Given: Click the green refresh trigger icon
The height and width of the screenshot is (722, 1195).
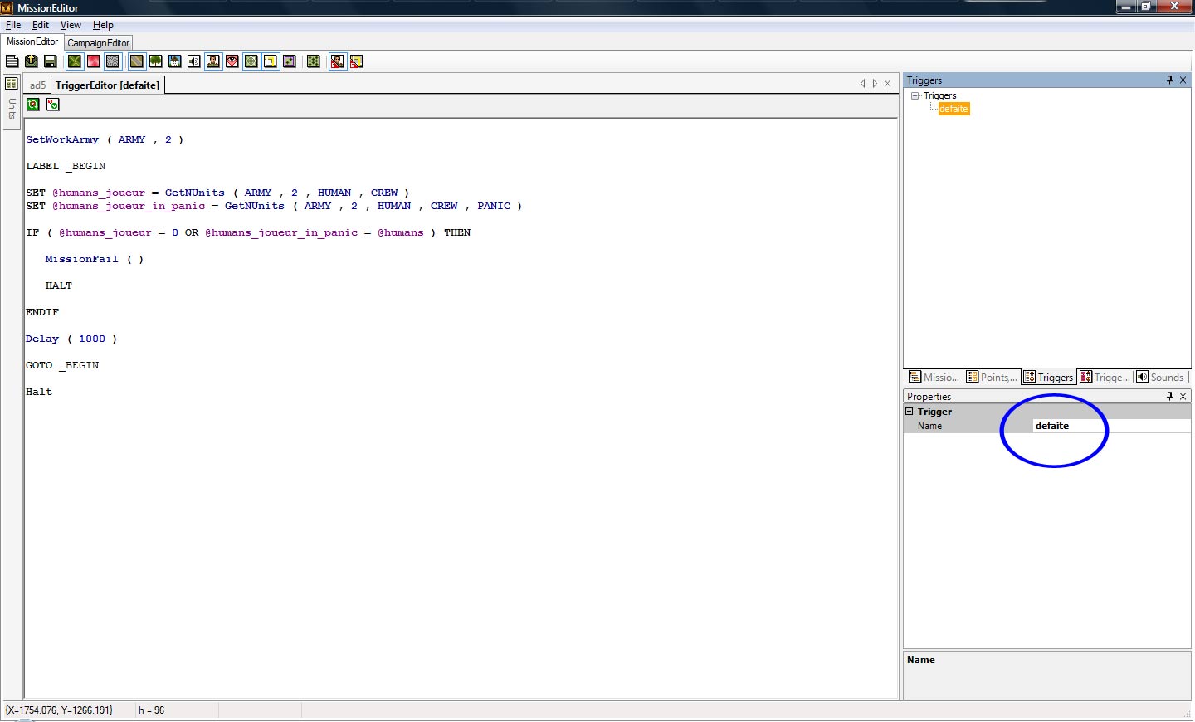Looking at the screenshot, I should pos(33,105).
